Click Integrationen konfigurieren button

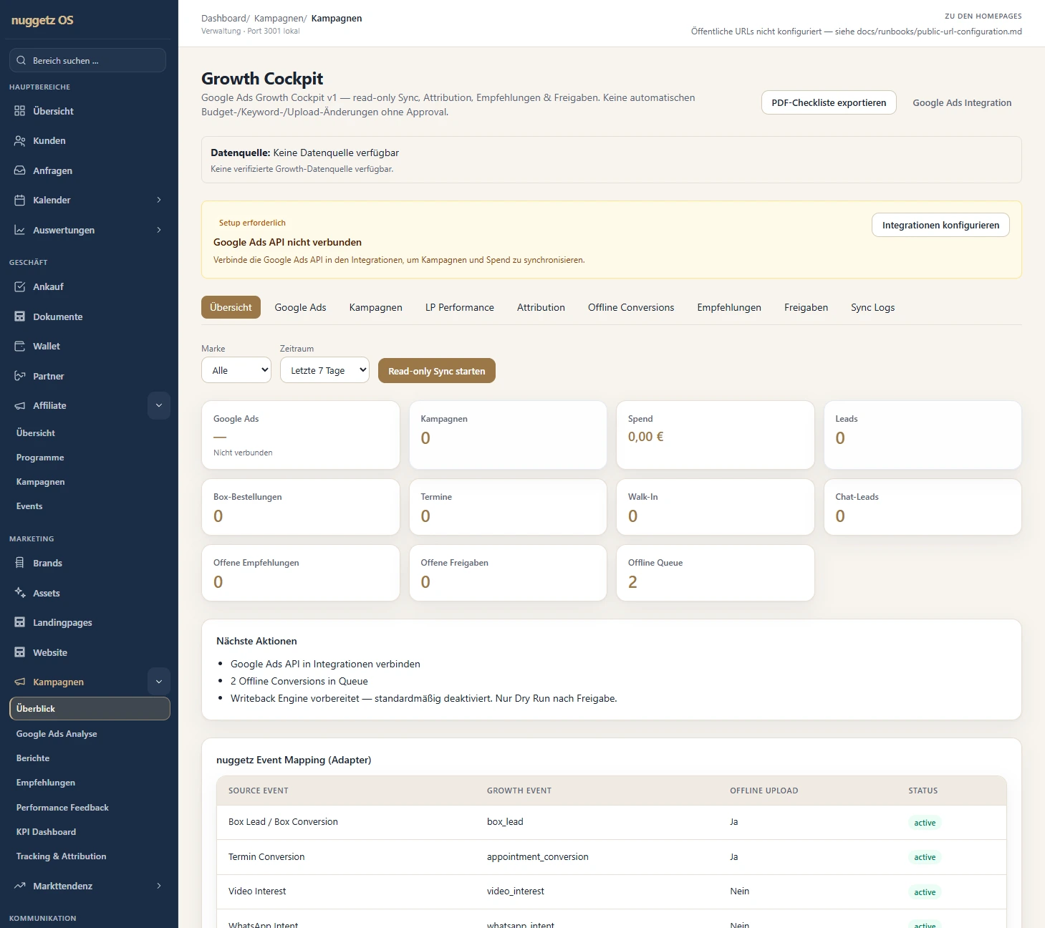point(940,225)
